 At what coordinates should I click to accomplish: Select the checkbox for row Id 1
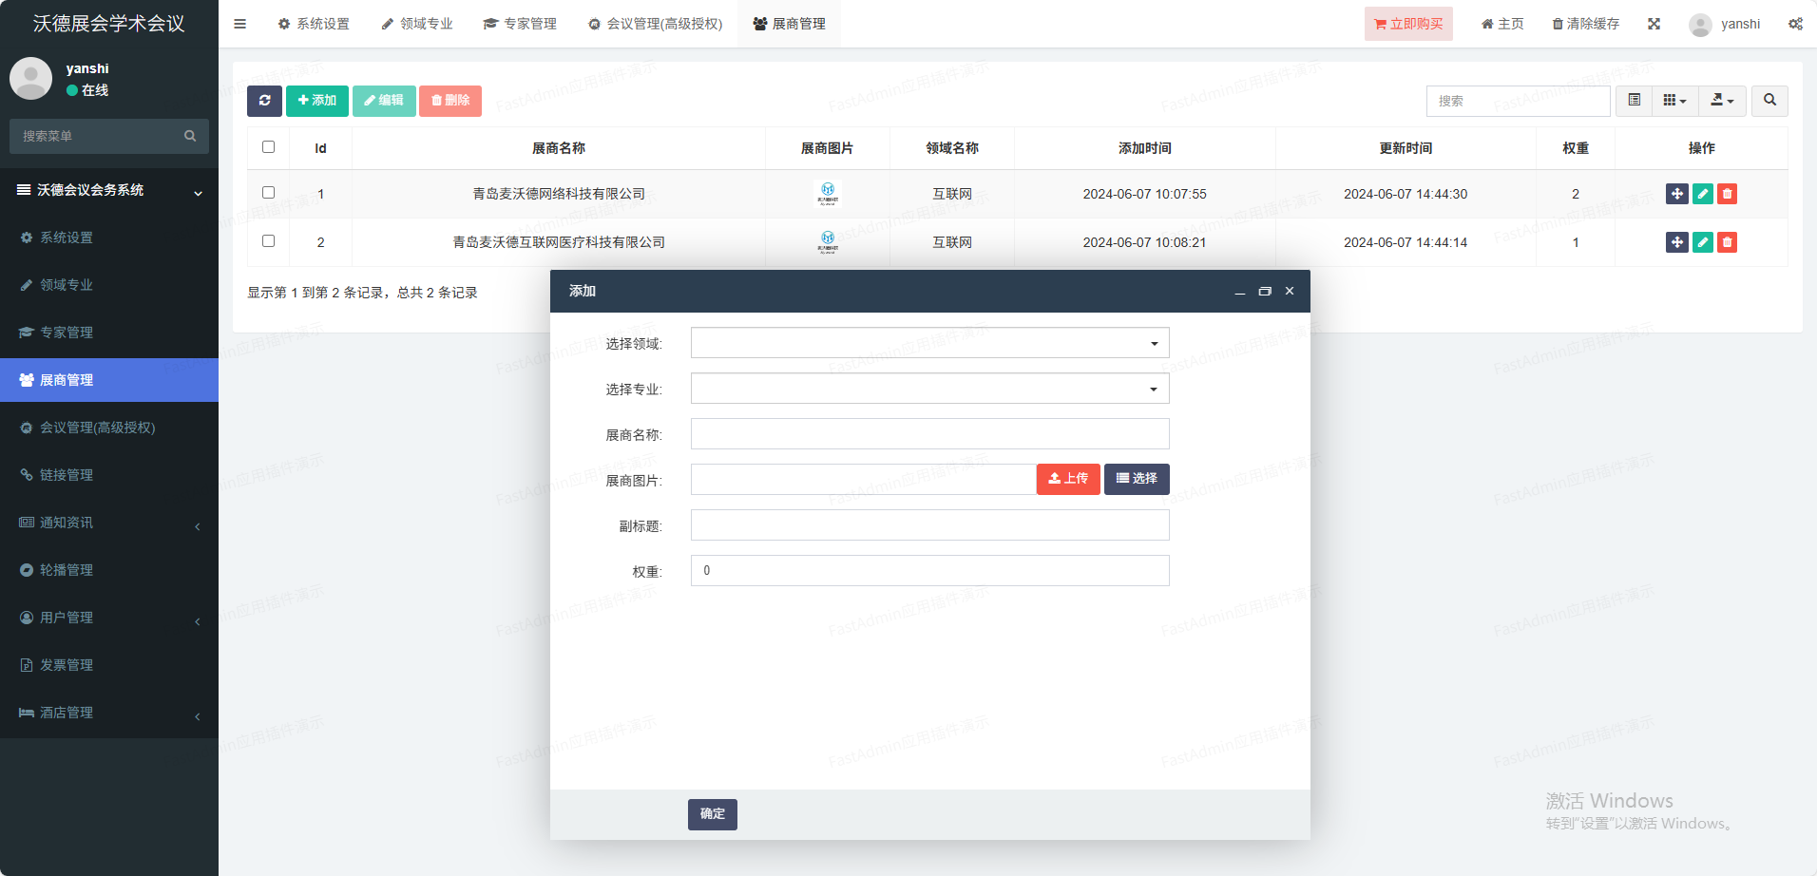pos(268,193)
